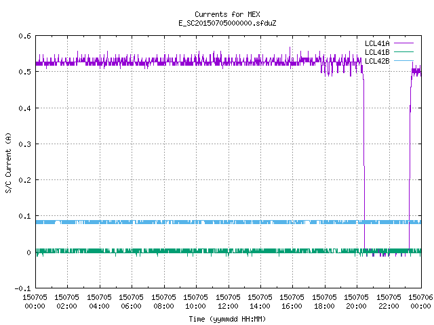Click the y-axis tick label 0.5
This screenshot has width=434, height=325.
click(x=24, y=72)
